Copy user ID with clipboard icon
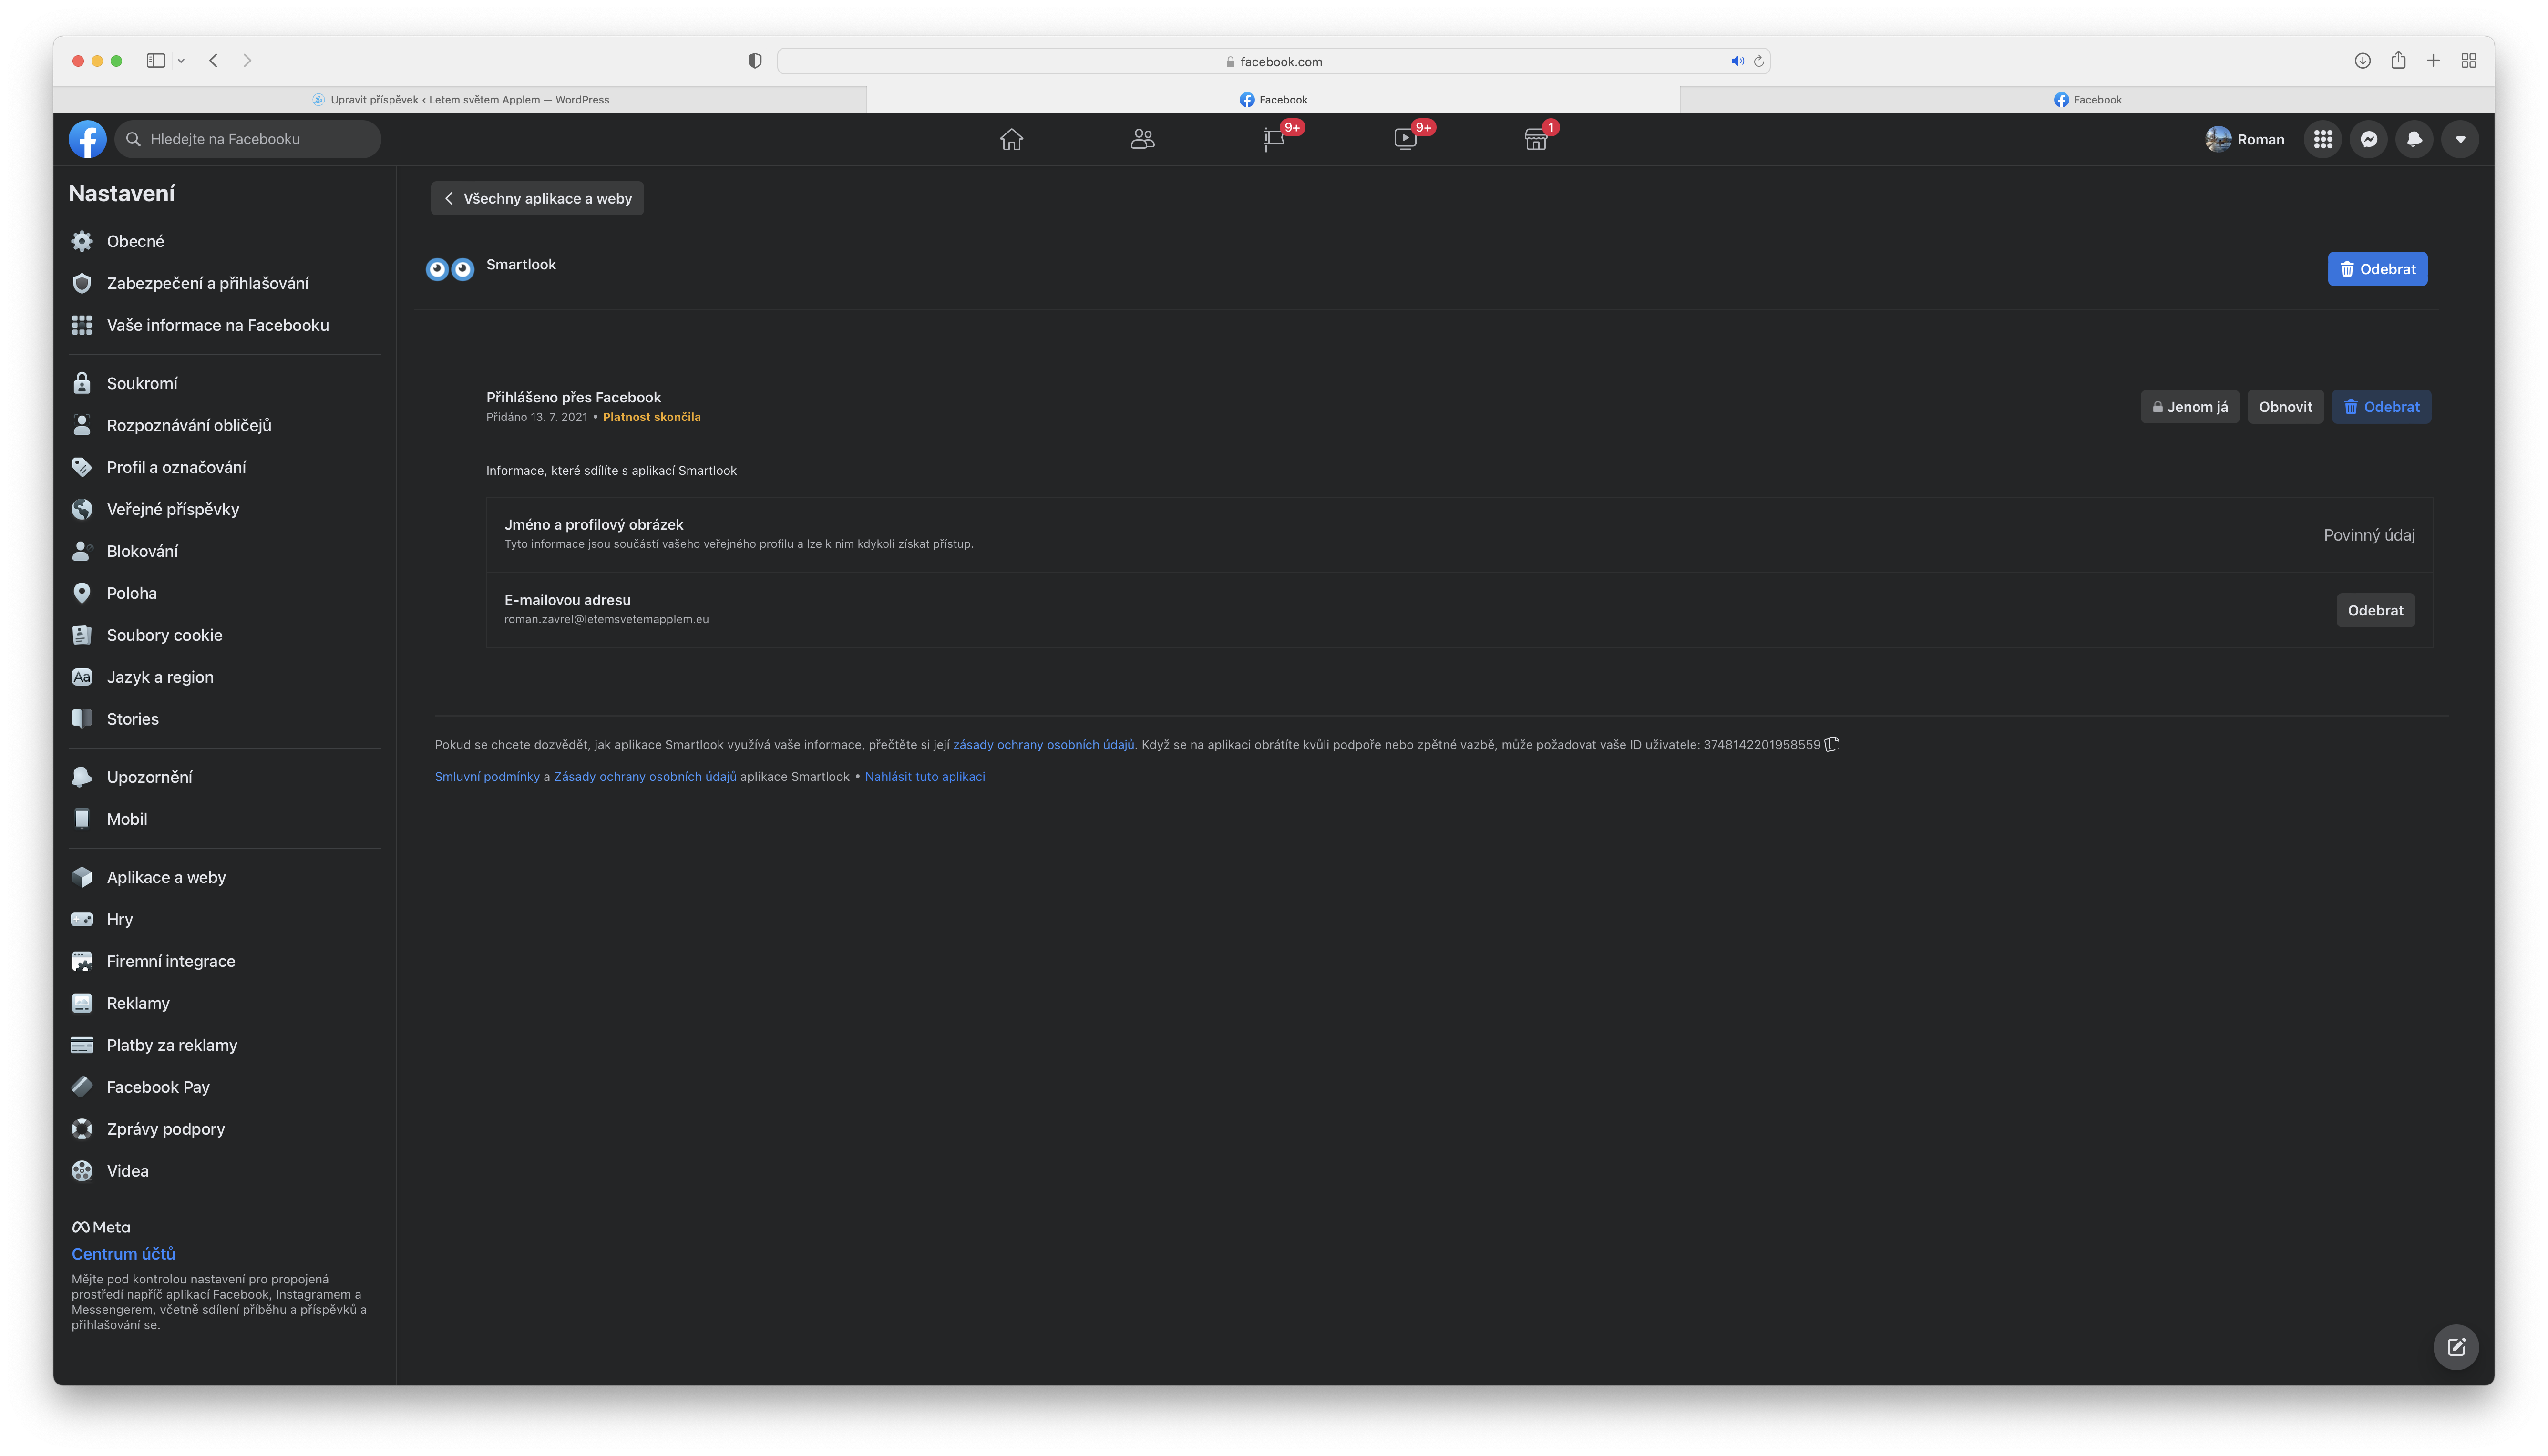2548x1456 pixels. coord(1832,744)
